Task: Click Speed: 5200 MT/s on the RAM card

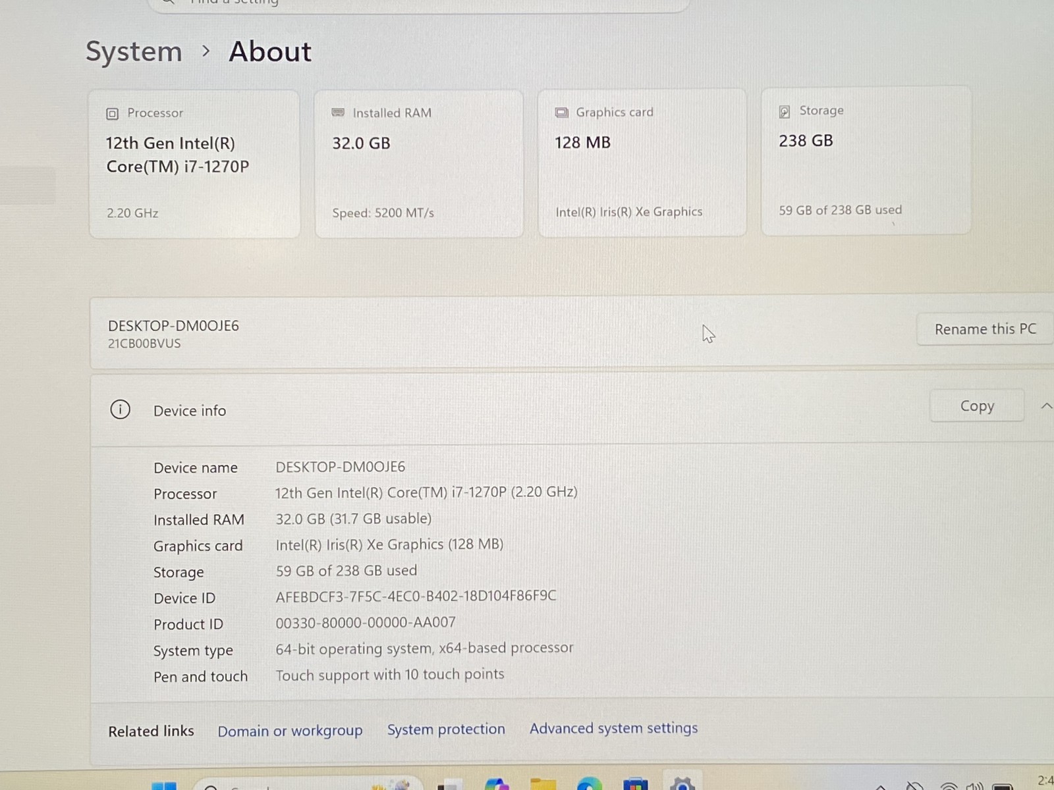Action: click(383, 213)
